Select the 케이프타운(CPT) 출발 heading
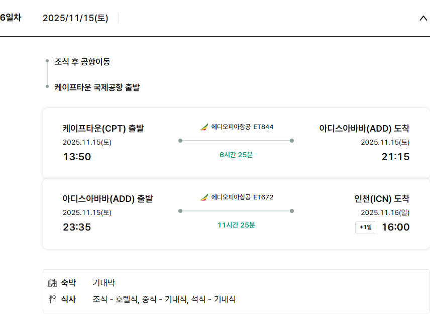This screenshot has width=430, height=334. [103, 129]
